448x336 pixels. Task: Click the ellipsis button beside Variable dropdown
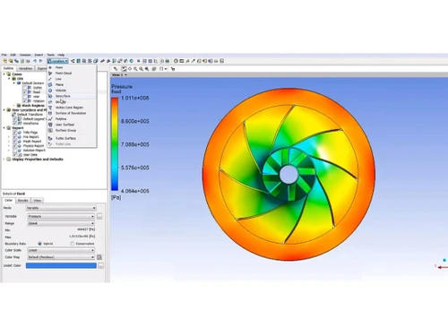99,216
